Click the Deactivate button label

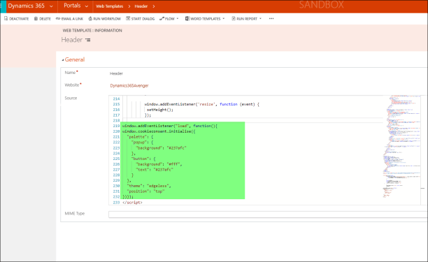(19, 19)
